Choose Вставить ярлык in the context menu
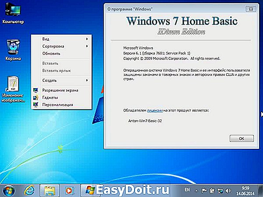Screen dimensions: 263x197 [61, 70]
